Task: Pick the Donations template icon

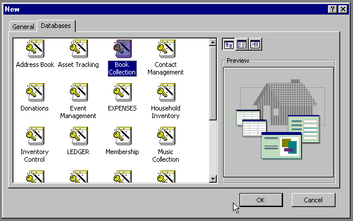Action: (35, 92)
